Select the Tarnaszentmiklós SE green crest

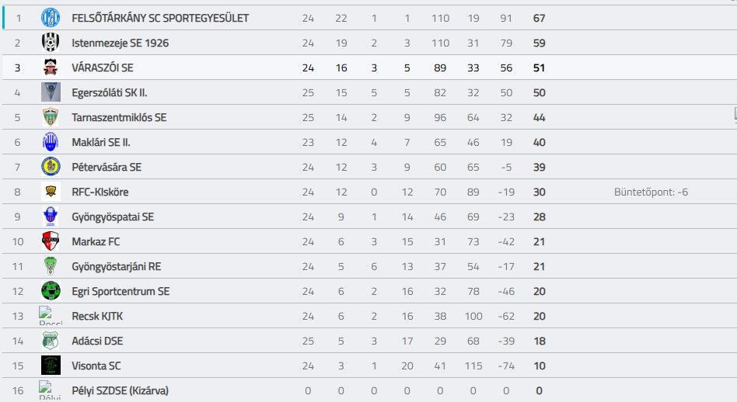(51, 117)
